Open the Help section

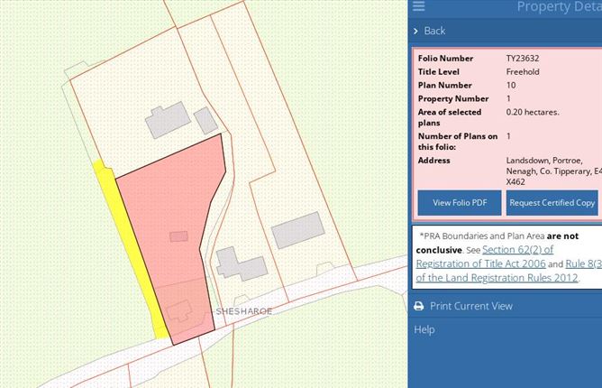click(x=424, y=329)
